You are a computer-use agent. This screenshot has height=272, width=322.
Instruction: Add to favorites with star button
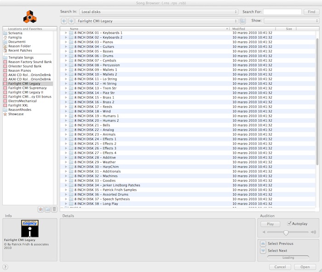point(40,209)
